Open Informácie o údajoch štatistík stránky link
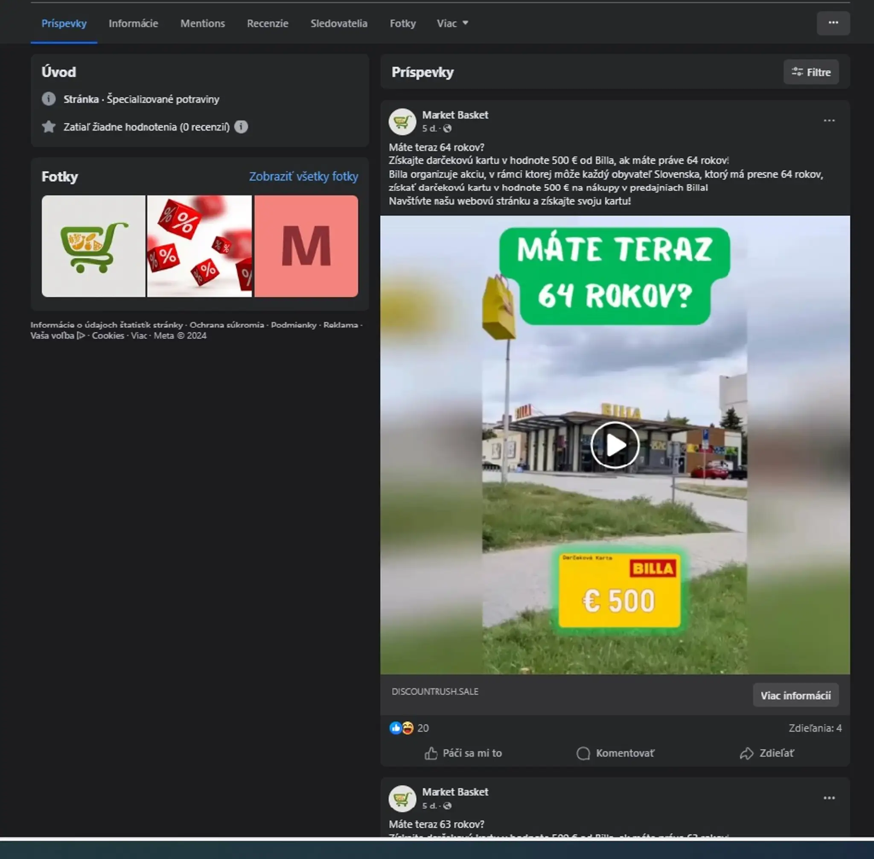The width and height of the screenshot is (874, 859). (x=107, y=325)
